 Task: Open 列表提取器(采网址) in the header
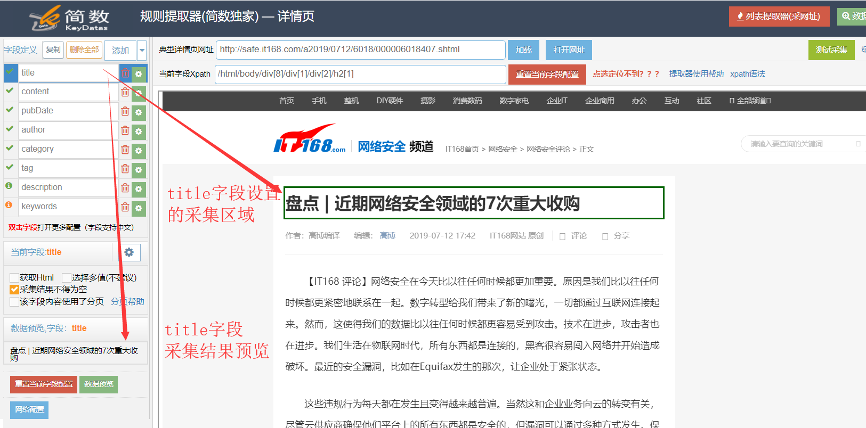779,17
